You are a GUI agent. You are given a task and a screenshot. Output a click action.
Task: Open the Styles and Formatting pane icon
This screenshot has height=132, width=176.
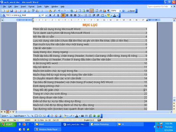click(4, 15)
